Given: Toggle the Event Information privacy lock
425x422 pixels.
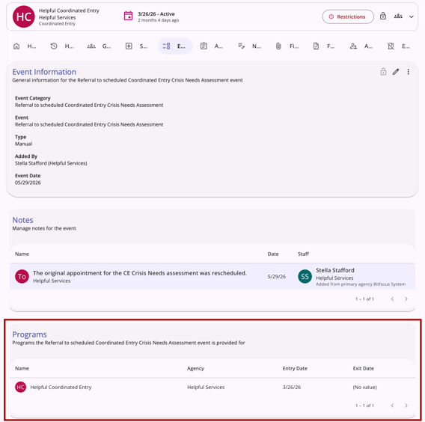Looking at the screenshot, I should pos(383,72).
